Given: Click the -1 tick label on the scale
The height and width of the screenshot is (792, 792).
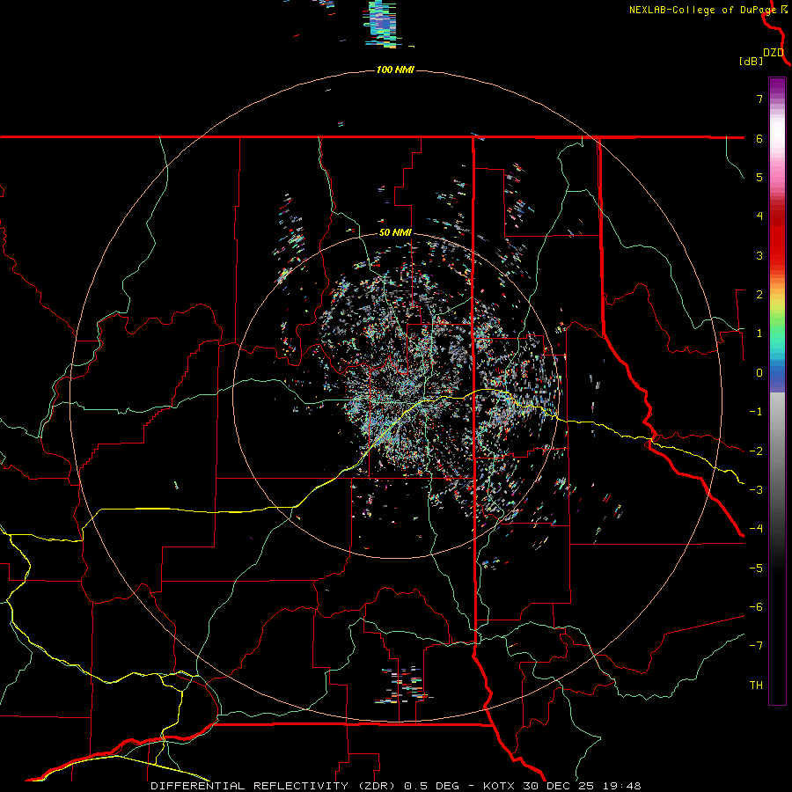Looking at the screenshot, I should (756, 412).
